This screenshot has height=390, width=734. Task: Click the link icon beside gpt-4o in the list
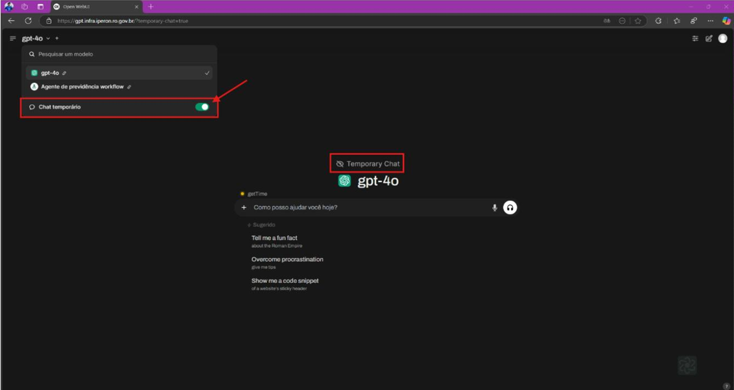click(x=64, y=73)
